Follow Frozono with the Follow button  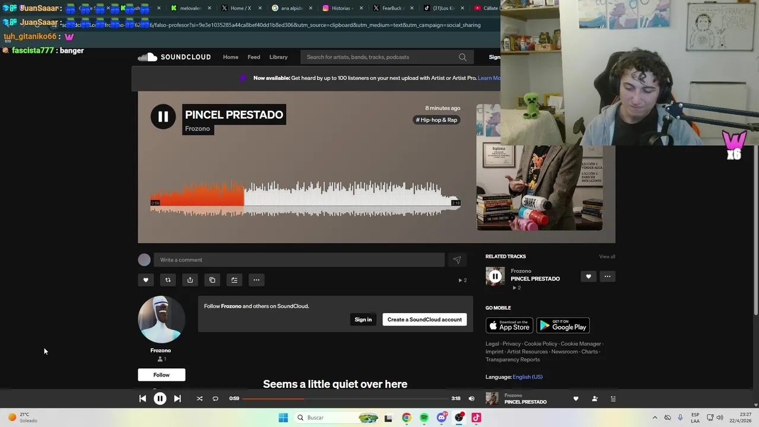point(161,375)
